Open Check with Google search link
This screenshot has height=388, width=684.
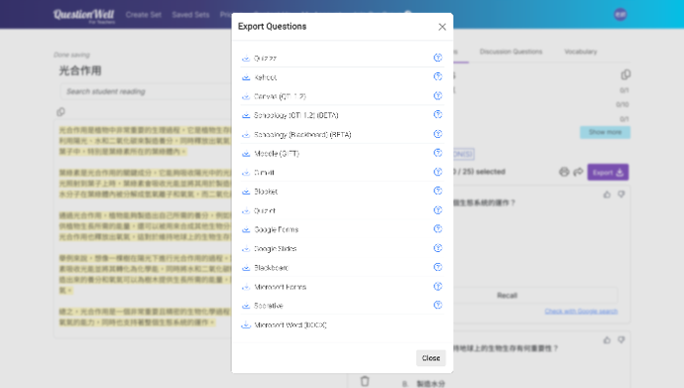pos(581,312)
